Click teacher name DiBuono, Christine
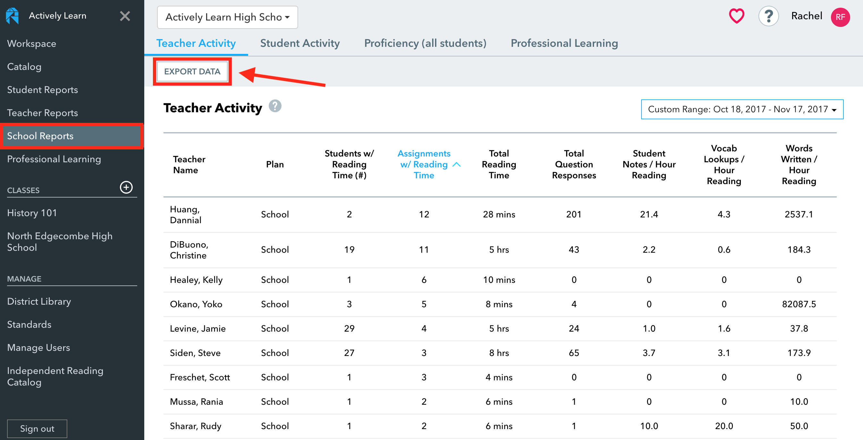The image size is (863, 440). pos(189,250)
